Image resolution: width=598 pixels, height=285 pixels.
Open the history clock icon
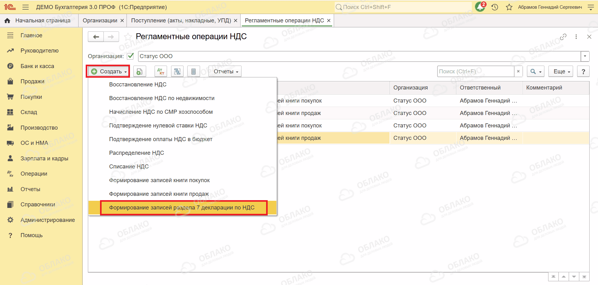(495, 7)
